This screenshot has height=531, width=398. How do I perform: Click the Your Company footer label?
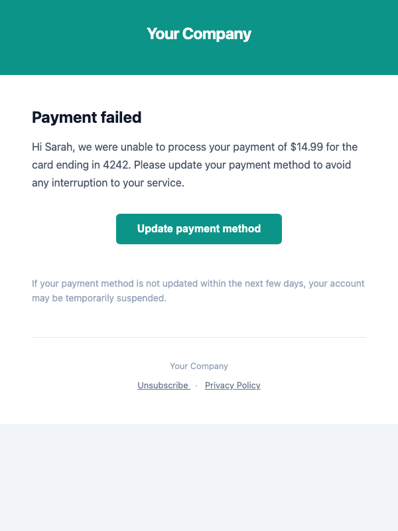[199, 366]
